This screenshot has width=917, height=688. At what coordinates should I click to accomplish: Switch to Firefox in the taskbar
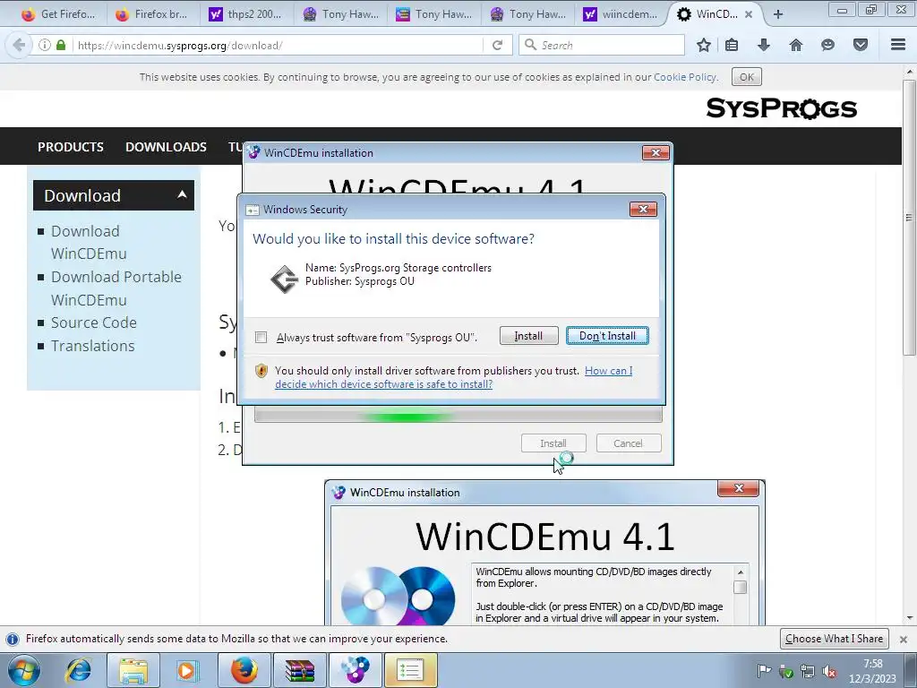[x=244, y=670]
